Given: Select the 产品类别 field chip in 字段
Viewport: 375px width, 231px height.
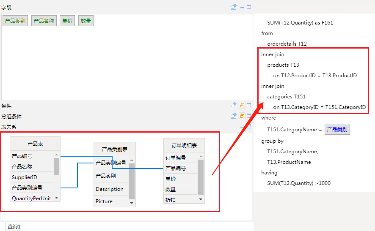Looking at the screenshot, I should click(x=15, y=21).
